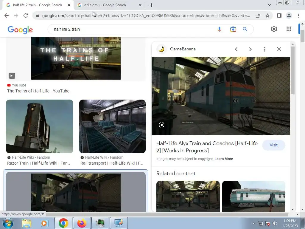Click the preview panel scrollbar thumb
This screenshot has width=305, height=229.
tap(292, 70)
